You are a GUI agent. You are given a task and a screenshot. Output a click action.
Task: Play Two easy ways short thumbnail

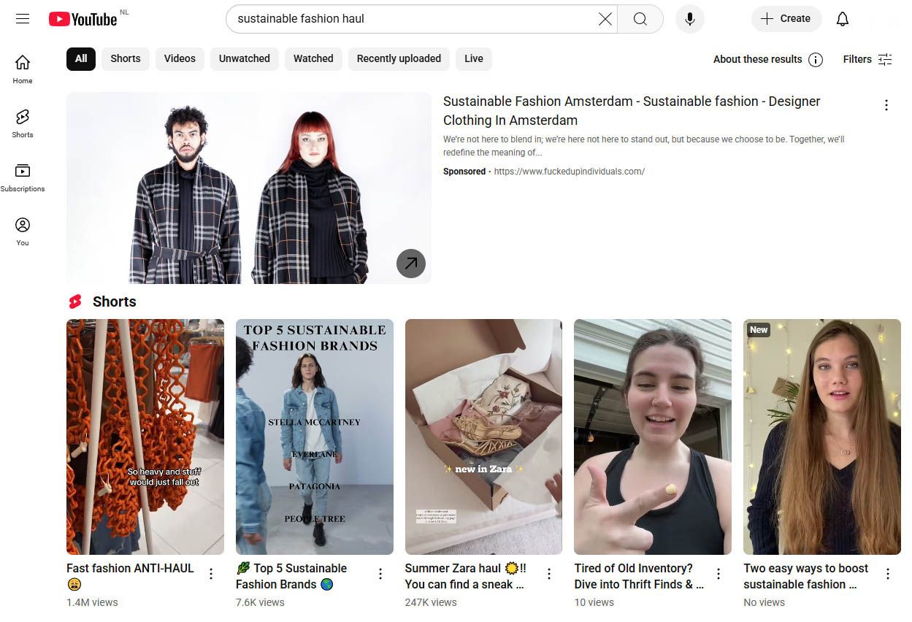pos(822,437)
